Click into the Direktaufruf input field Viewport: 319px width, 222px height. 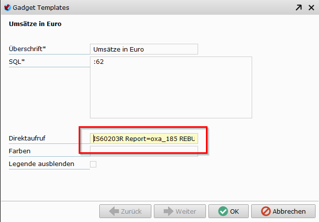click(x=144, y=139)
